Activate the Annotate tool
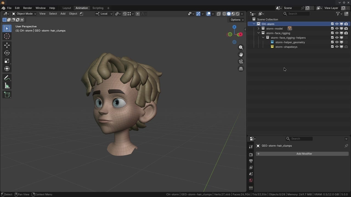 click(x=7, y=78)
